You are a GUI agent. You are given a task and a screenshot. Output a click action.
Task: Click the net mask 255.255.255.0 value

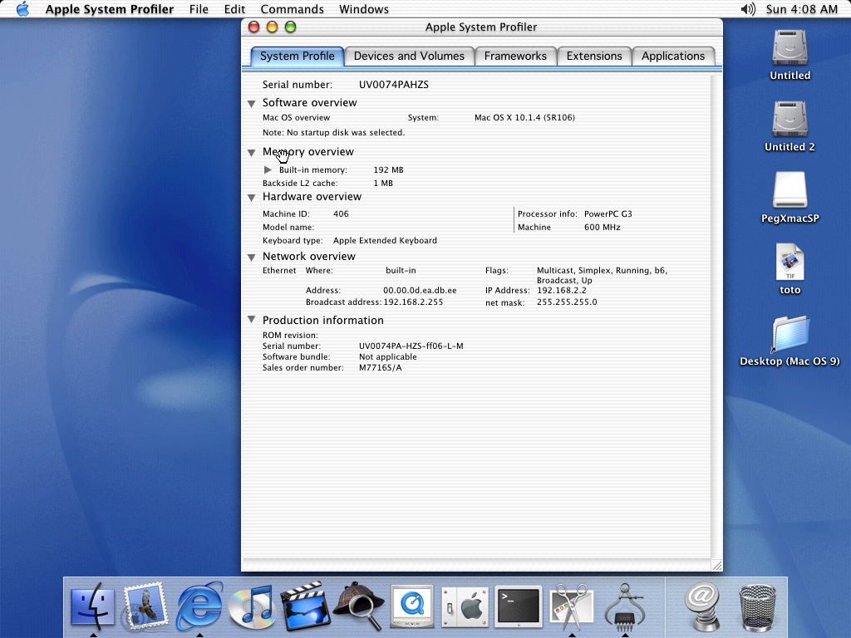(x=567, y=302)
